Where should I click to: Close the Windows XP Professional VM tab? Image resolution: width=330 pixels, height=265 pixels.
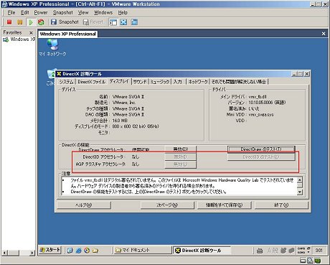click(324, 34)
